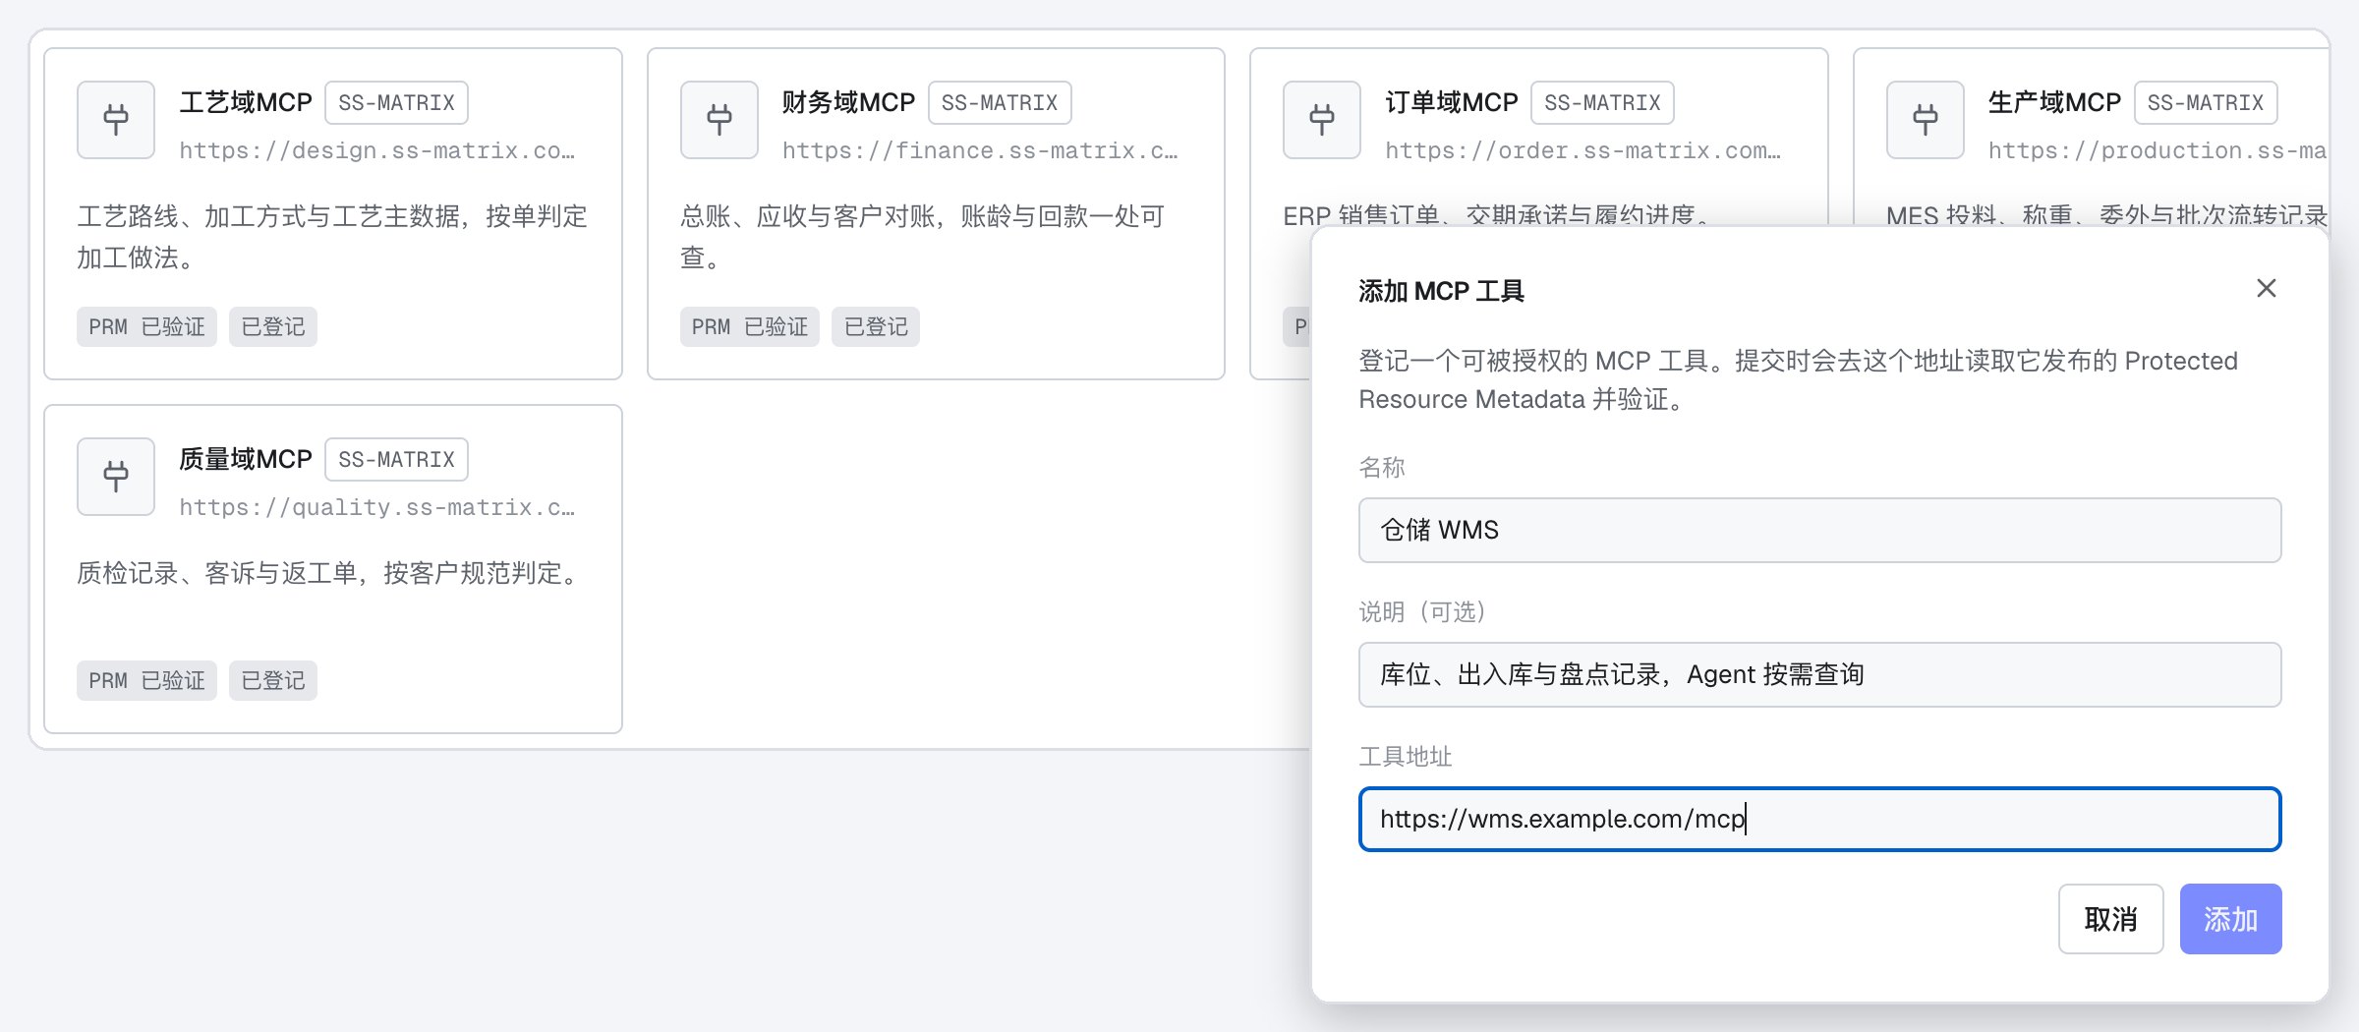2359x1032 pixels.
Task: Click the https://quality.ss-matrix.c… URL
Action: pyautogui.click(x=377, y=507)
